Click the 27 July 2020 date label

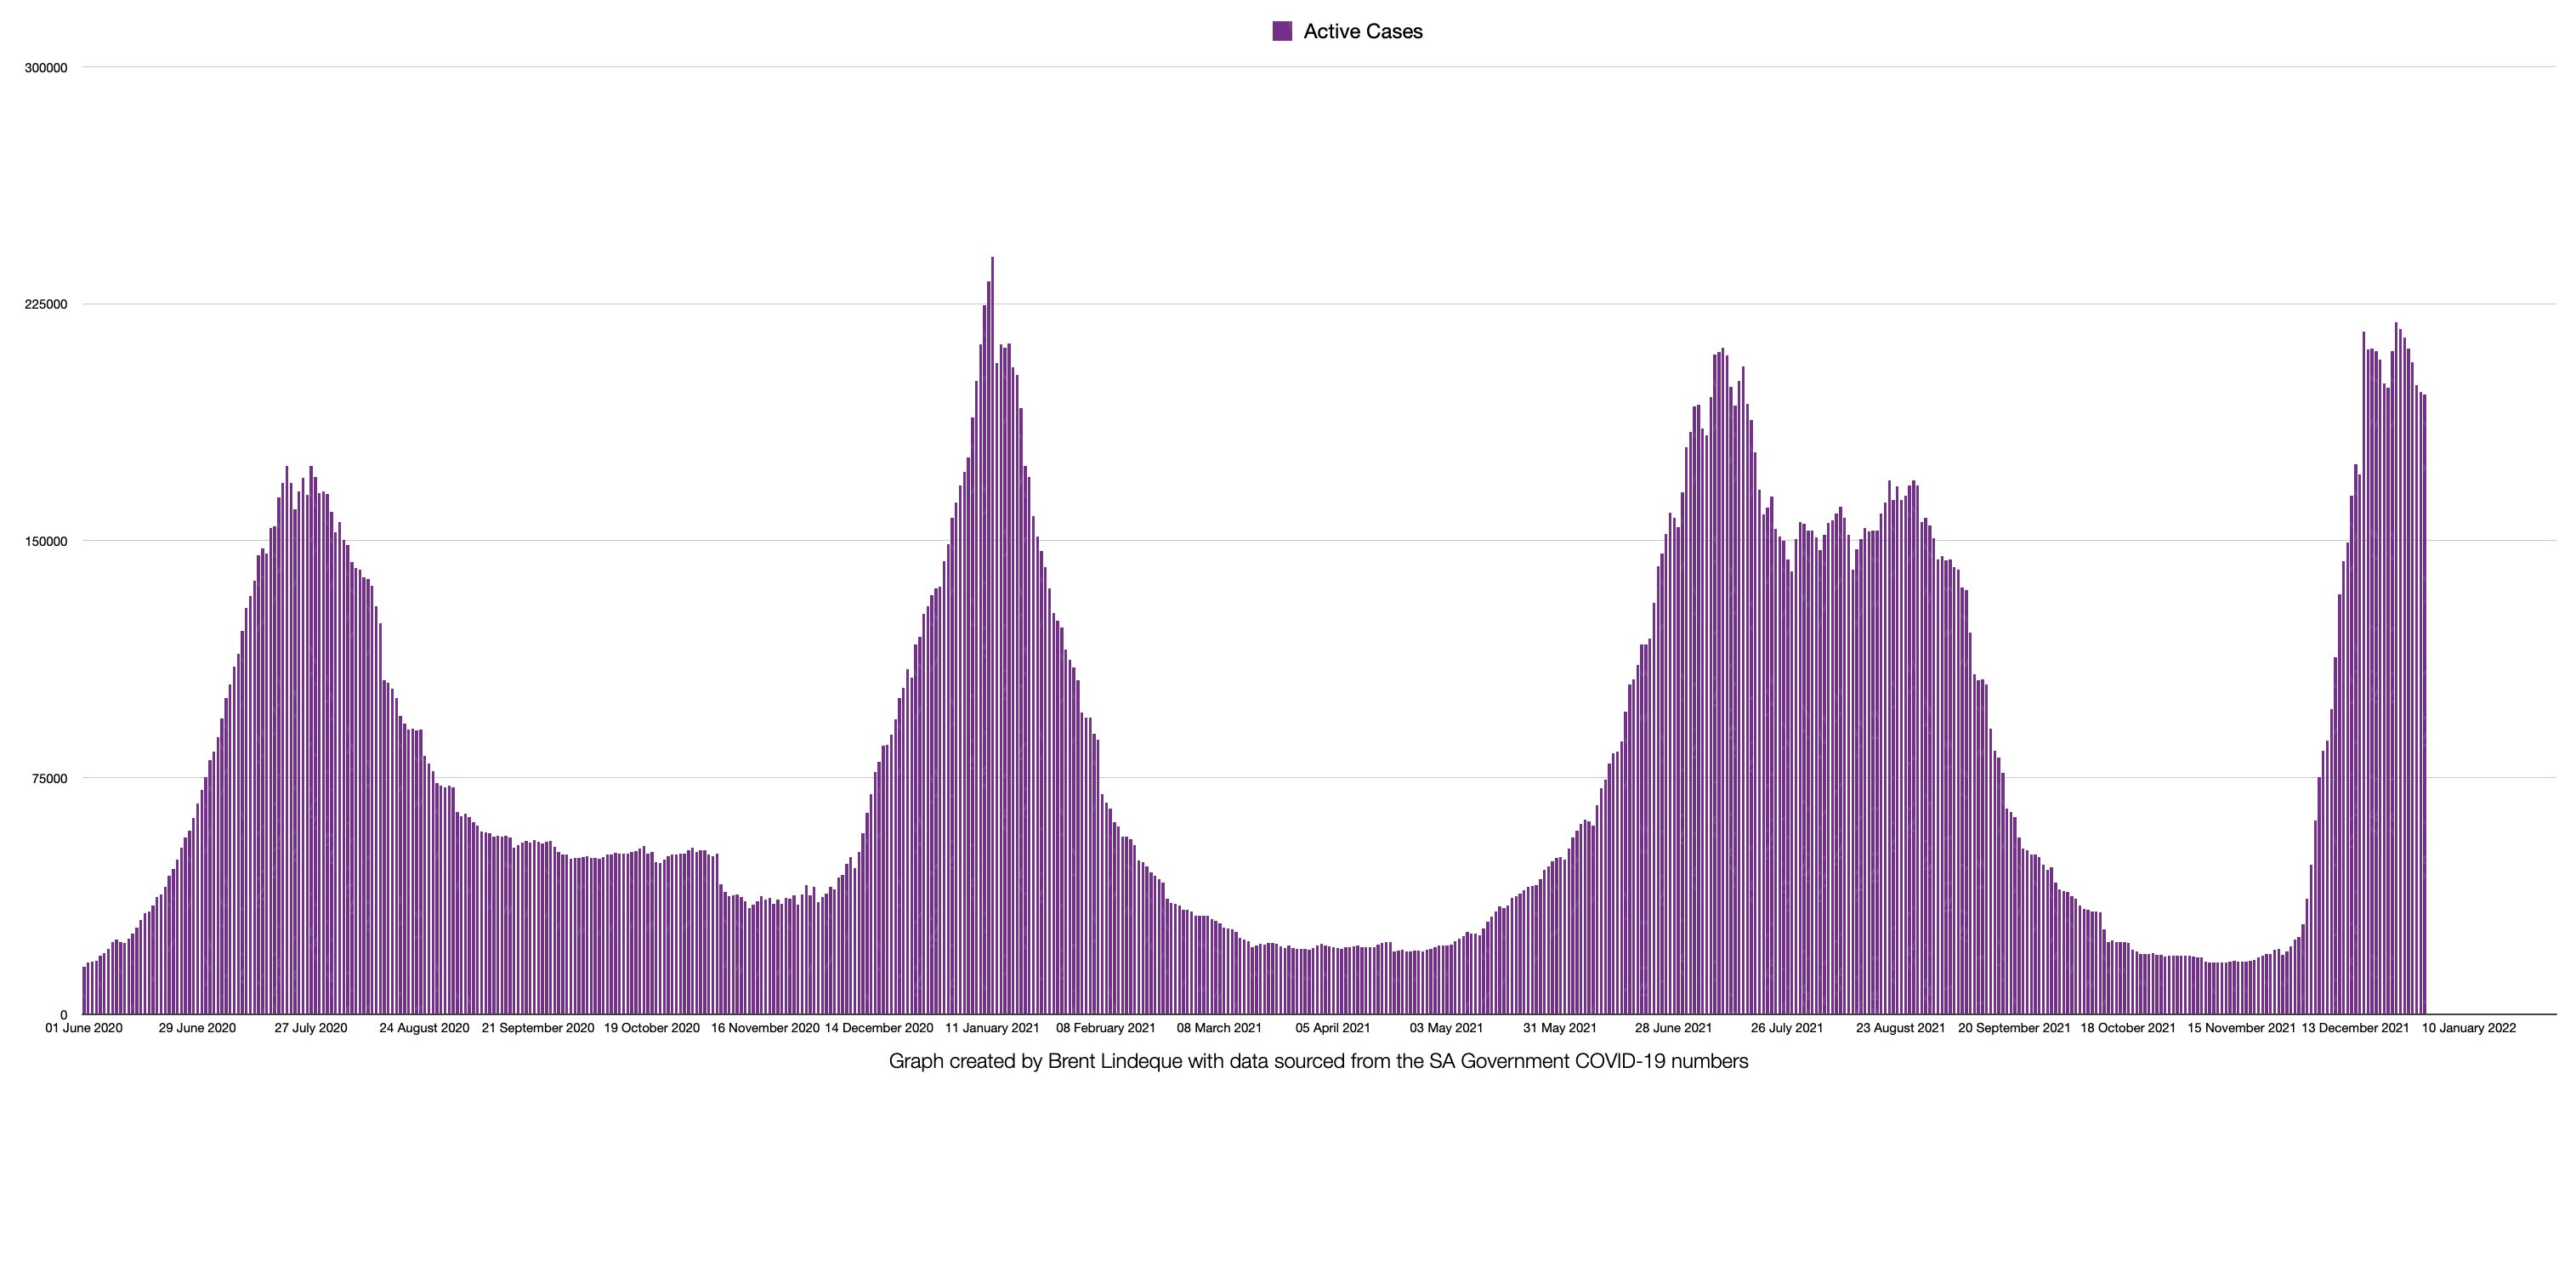(311, 1028)
